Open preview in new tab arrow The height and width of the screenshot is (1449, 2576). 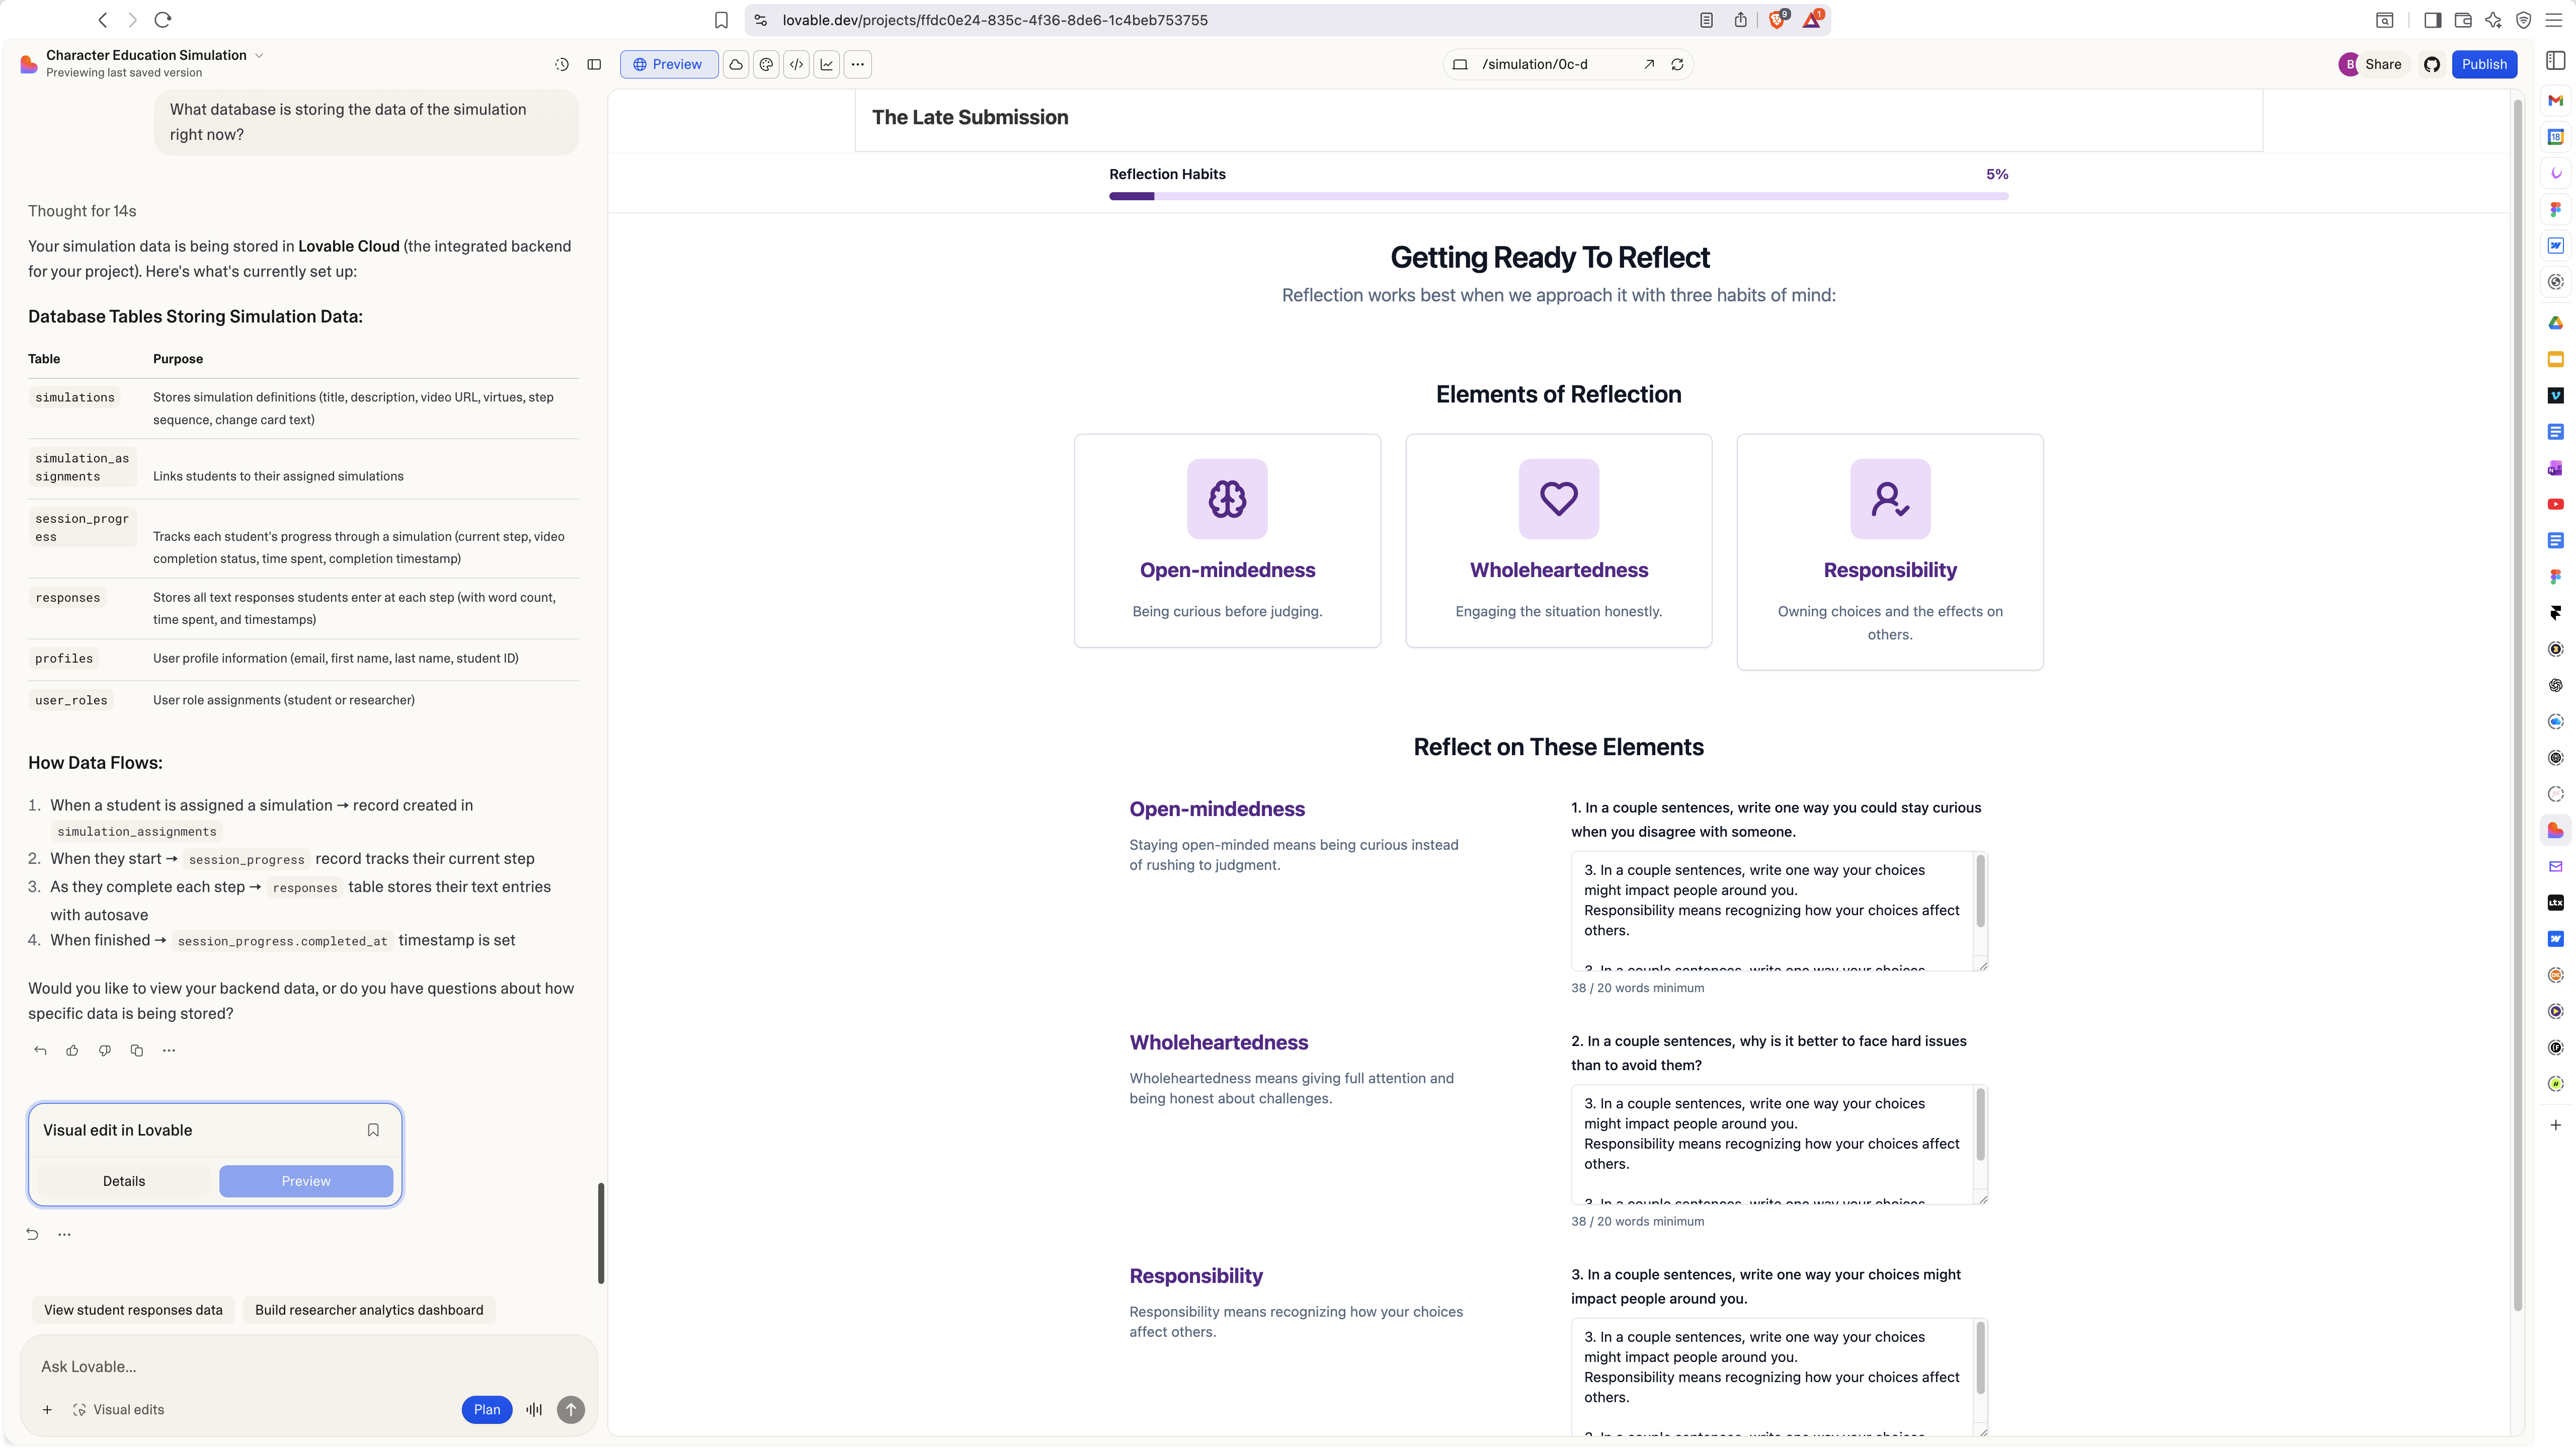tap(1649, 64)
